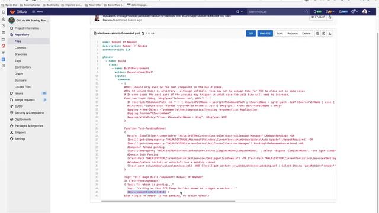Open Deployments in the sidebar
Screen dimensions: 379x213
coord(23,120)
